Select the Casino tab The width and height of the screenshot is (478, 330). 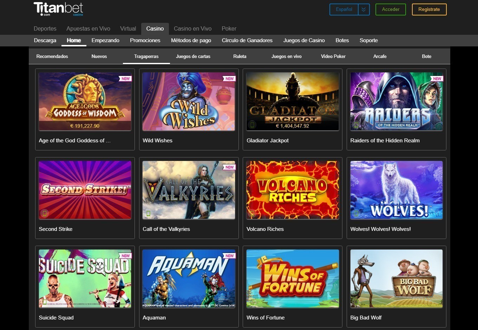(155, 28)
